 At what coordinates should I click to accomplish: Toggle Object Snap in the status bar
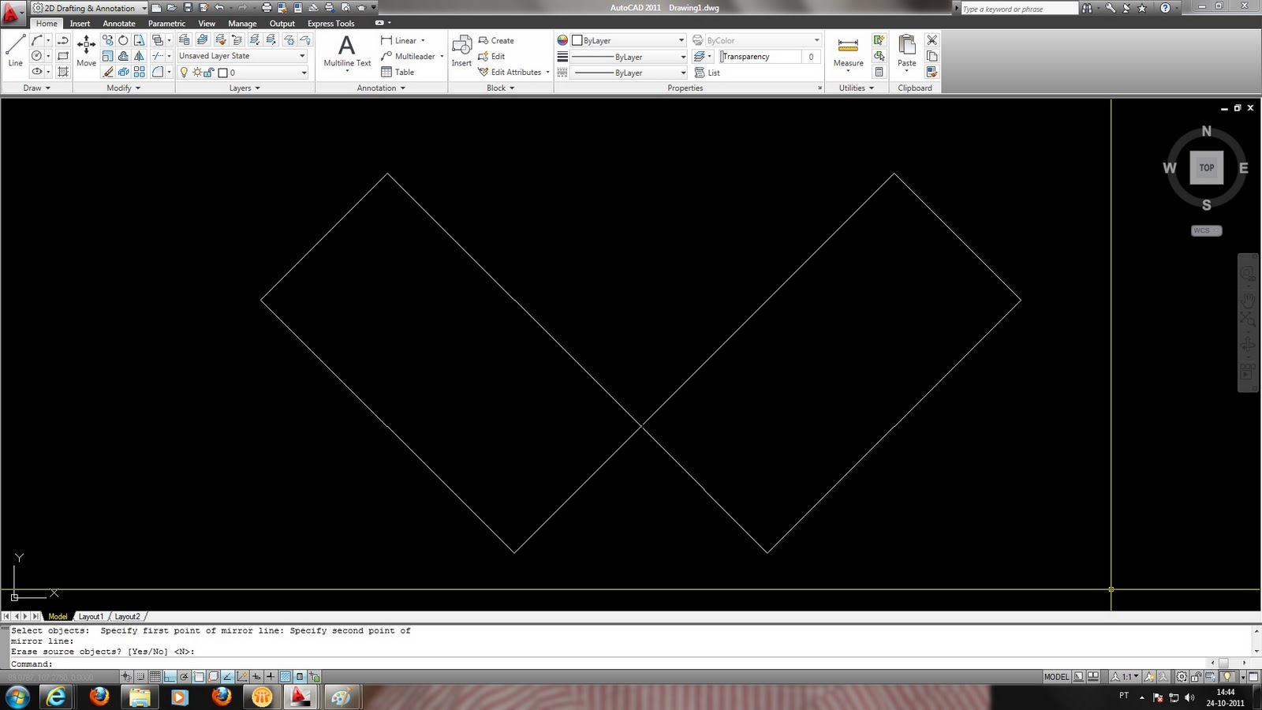pos(199,676)
